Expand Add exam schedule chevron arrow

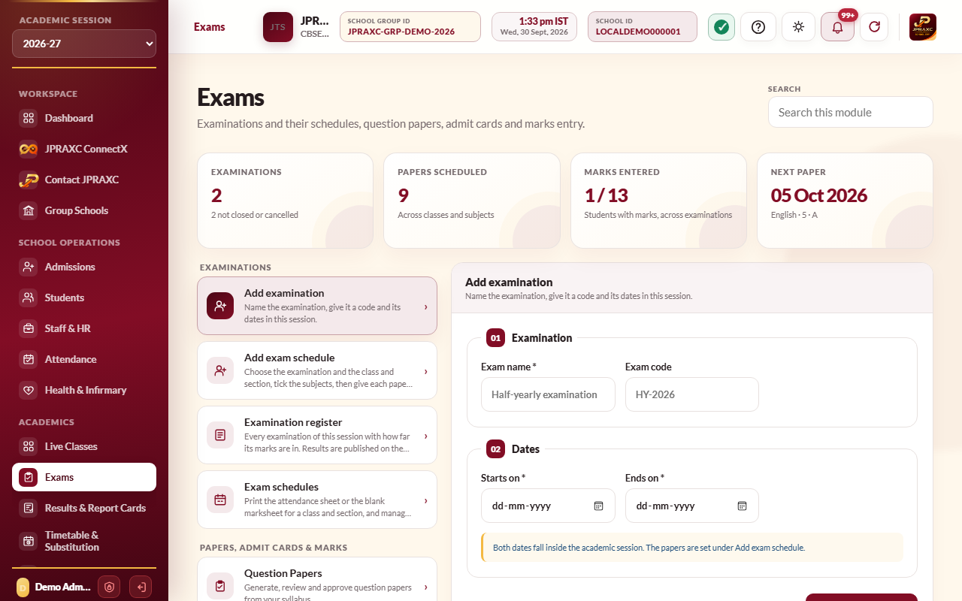point(425,371)
